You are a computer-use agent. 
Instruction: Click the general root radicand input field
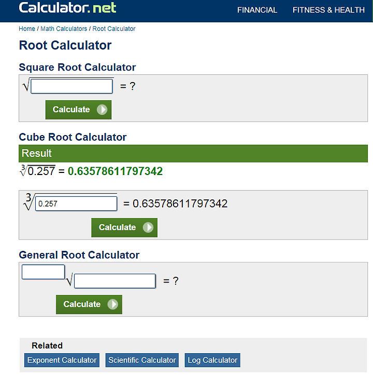pos(115,281)
